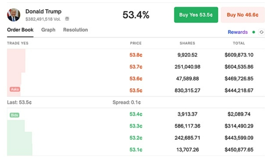The height and width of the screenshot is (158, 265).
Task: Click shares value 242,685.71
Action: 188,138
